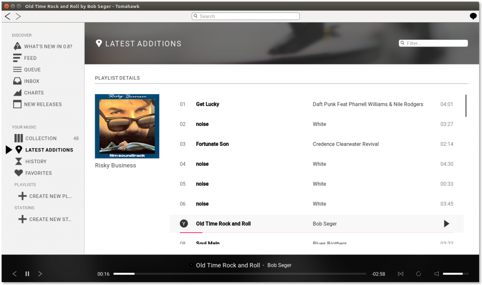Screen dimensions: 482x285
Task: Pause the currently playing track
Action: 27,273
